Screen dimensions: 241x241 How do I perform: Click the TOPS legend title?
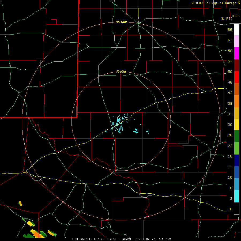[235, 16]
